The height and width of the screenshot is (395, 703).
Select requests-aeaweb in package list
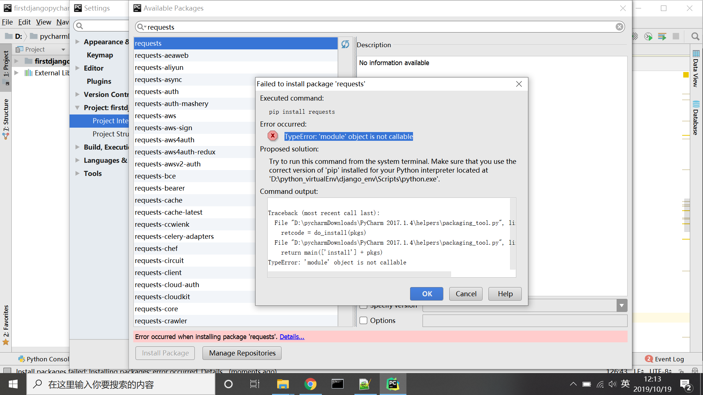[235, 55]
